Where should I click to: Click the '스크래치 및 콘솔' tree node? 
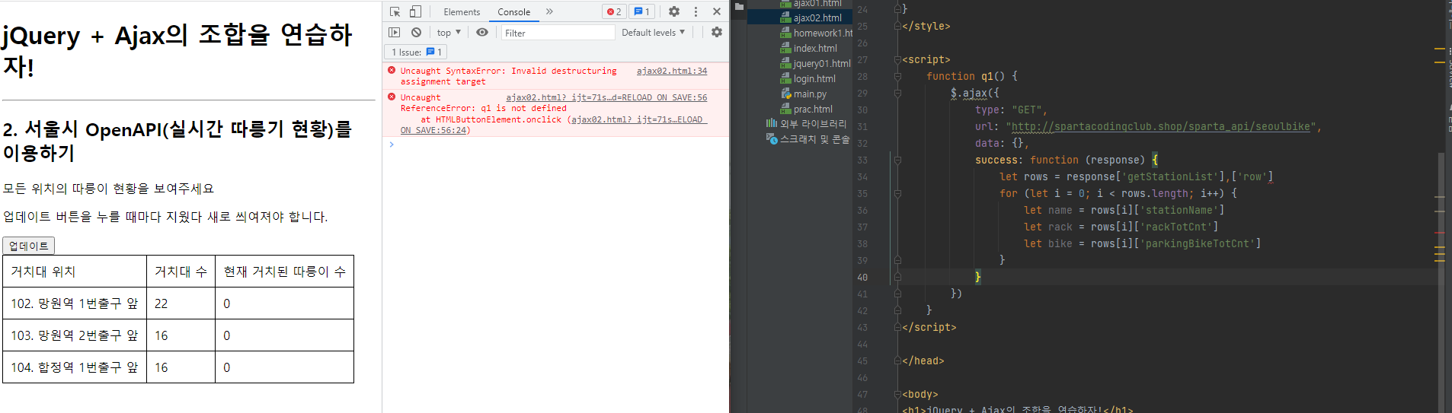814,139
